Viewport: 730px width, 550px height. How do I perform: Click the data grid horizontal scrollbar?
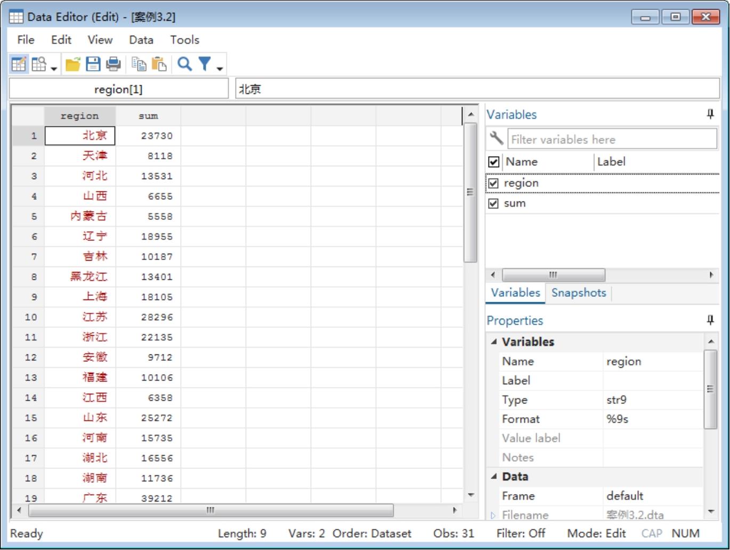(211, 511)
